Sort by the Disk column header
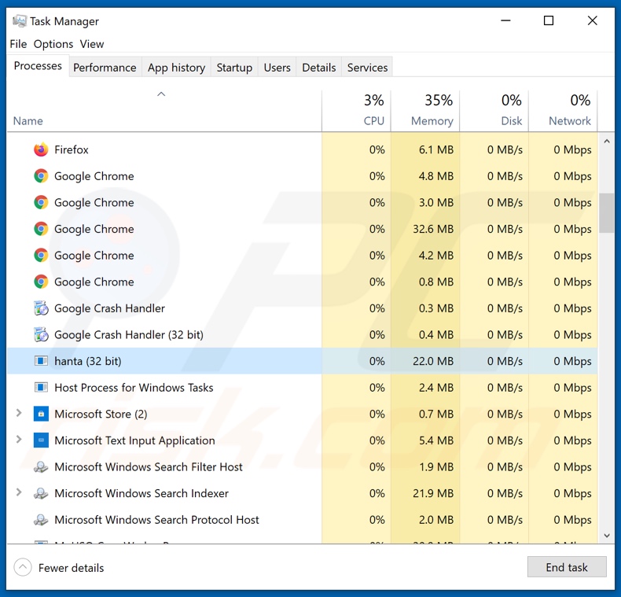The height and width of the screenshot is (597, 621). coord(494,112)
